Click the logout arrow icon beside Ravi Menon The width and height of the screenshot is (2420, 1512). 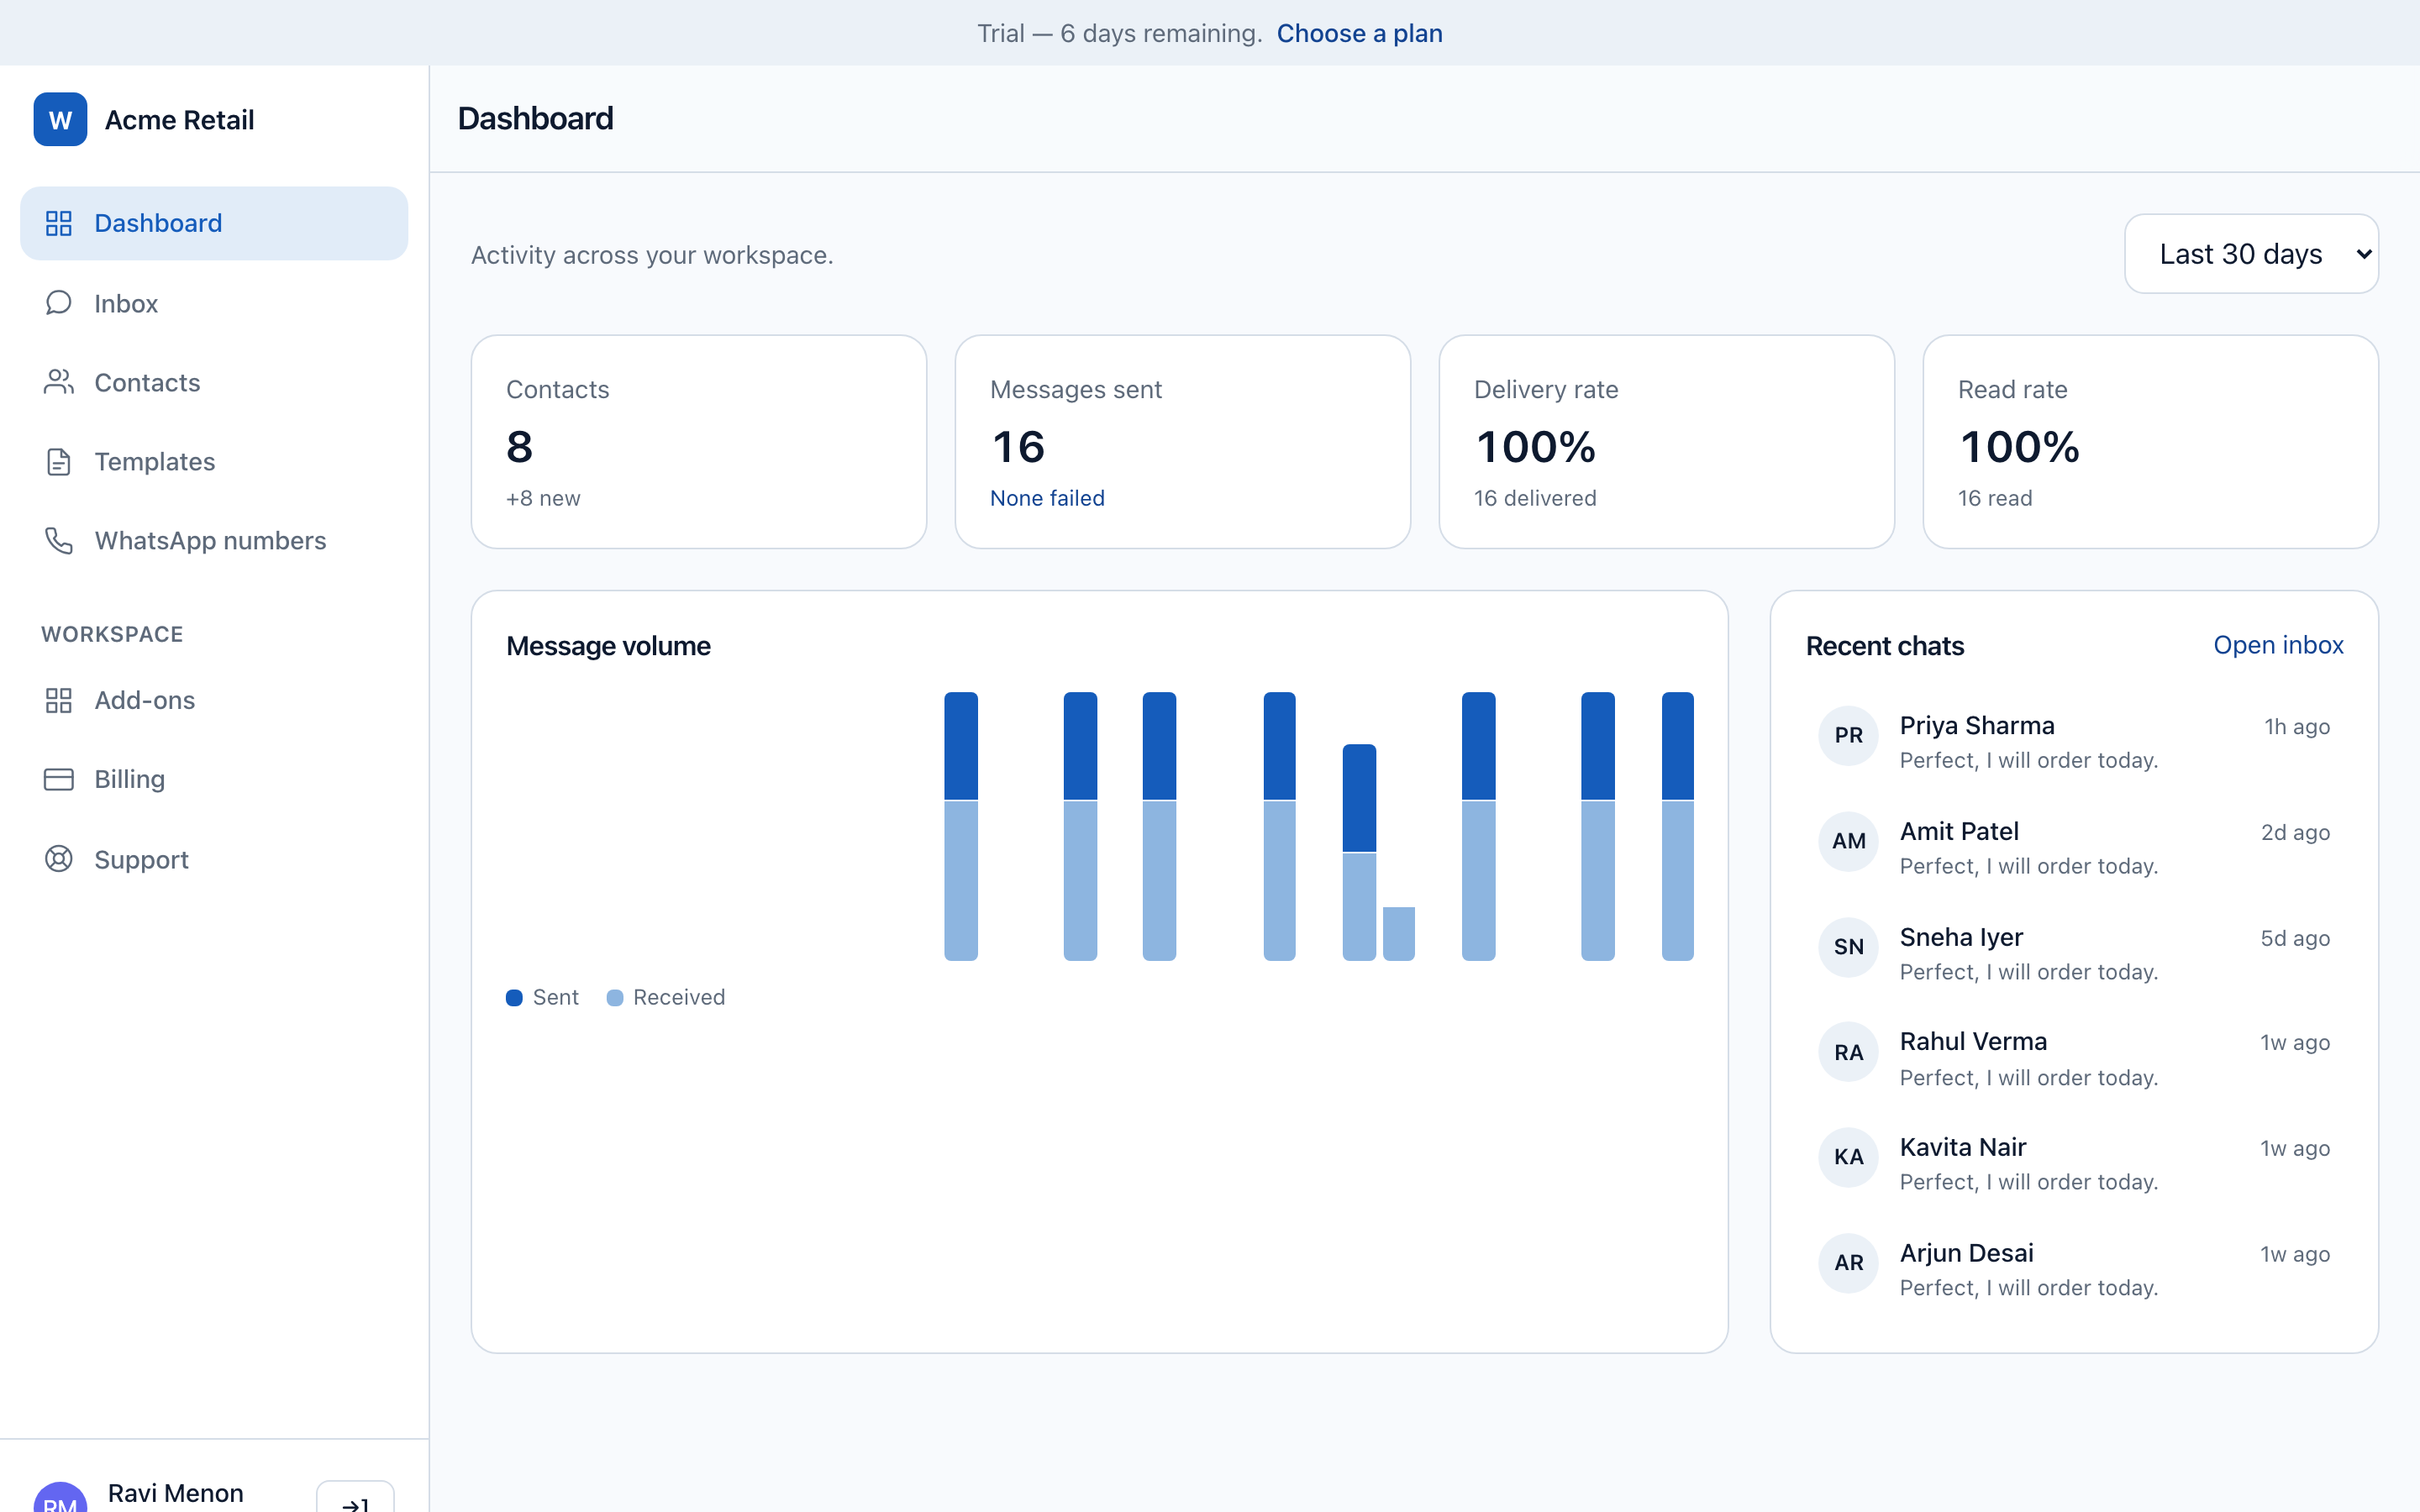tap(355, 1500)
